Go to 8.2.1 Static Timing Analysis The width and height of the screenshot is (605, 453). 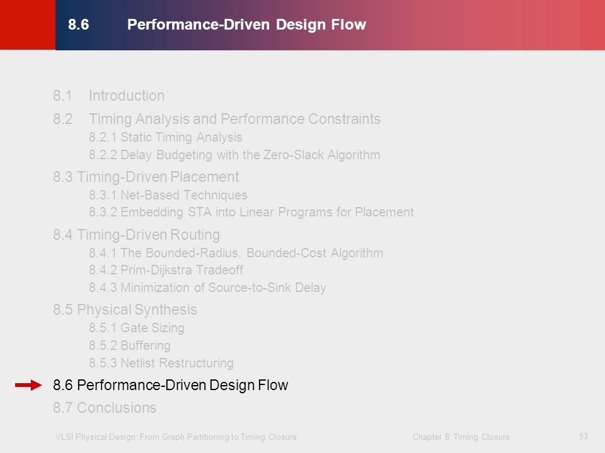tap(166, 137)
